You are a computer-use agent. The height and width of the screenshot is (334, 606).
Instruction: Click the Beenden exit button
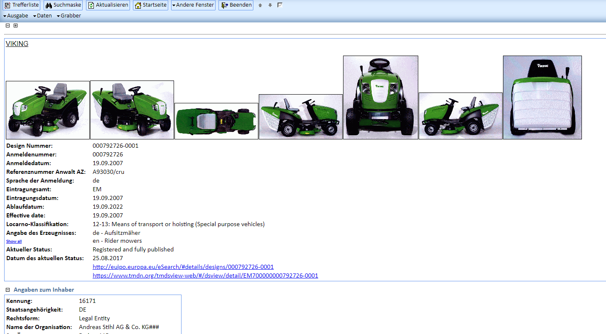[x=236, y=5]
